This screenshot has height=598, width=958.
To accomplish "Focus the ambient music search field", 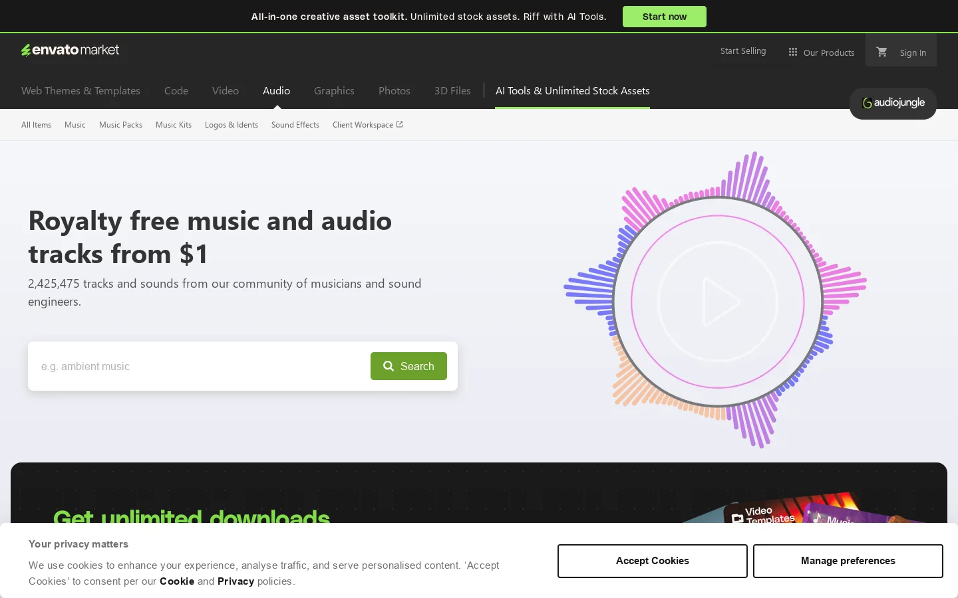I will point(200,366).
